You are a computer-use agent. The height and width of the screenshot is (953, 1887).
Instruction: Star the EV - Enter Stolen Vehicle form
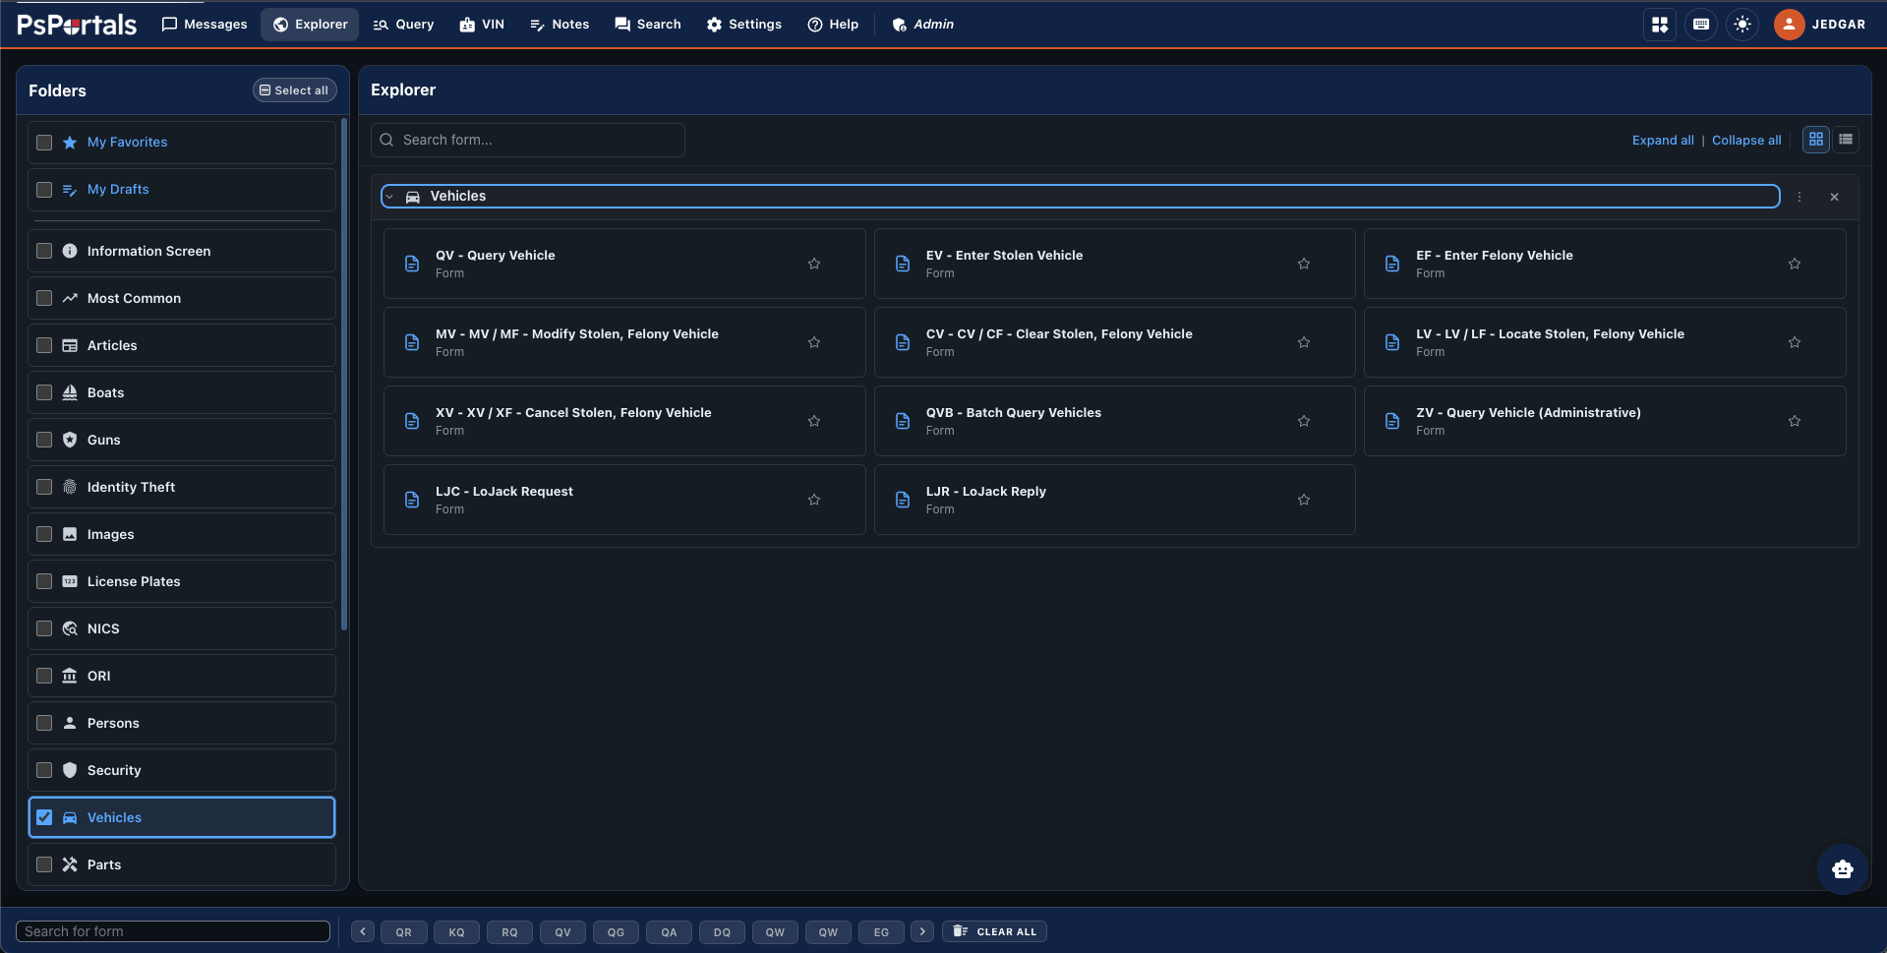pyautogui.click(x=1304, y=264)
